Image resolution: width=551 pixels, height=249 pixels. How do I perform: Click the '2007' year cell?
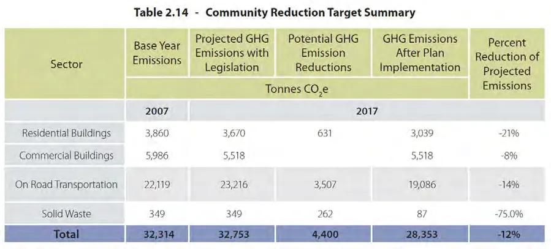coord(157,111)
